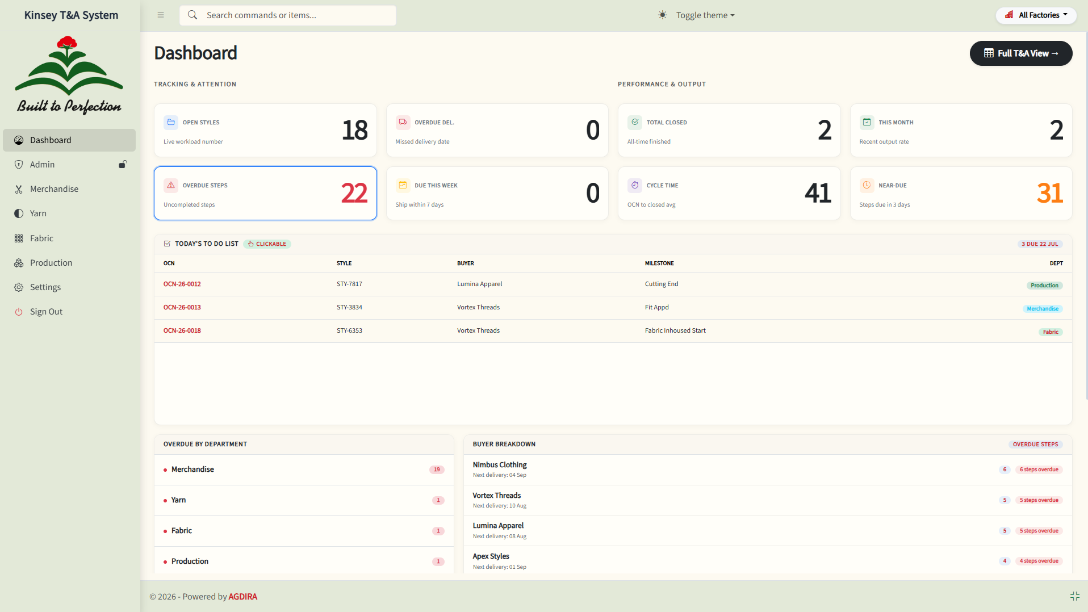The width and height of the screenshot is (1088, 612).
Task: Click the Dashboard gauge icon in sidebar
Action: [19, 140]
